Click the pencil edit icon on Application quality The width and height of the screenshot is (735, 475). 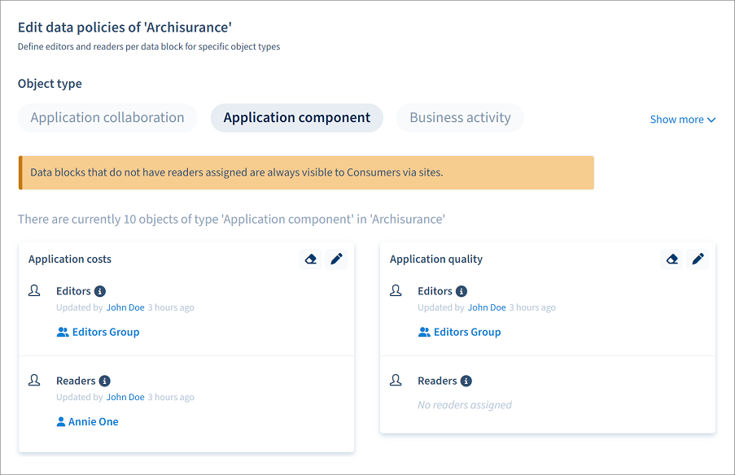point(698,259)
